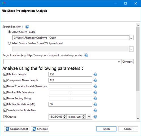Open help for Name Contains Invalid Characters
This screenshot has height=136, width=141.
pyautogui.click(x=95, y=86)
